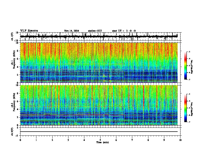
Task: Click the ch.2 spectrogram color scale bar
Action: 186,108
